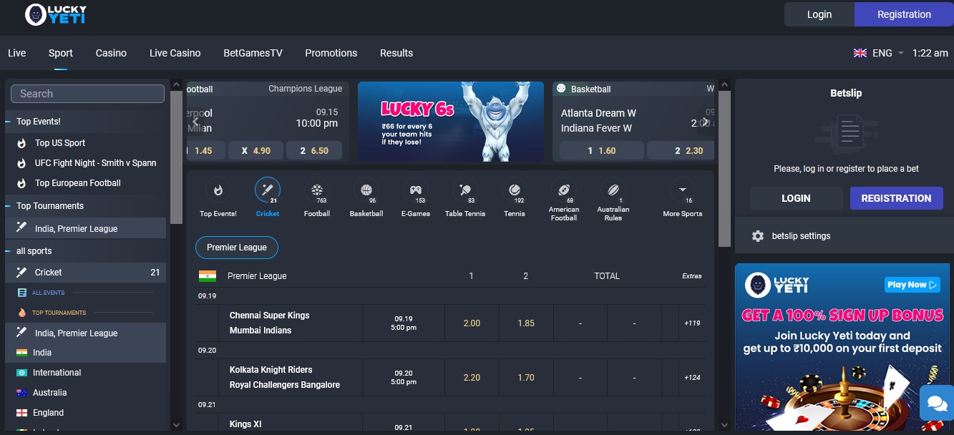Open the live chat bubble icon
The height and width of the screenshot is (435, 954).
point(937,404)
